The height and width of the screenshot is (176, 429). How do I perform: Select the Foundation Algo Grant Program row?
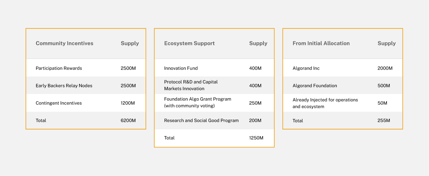(197, 102)
